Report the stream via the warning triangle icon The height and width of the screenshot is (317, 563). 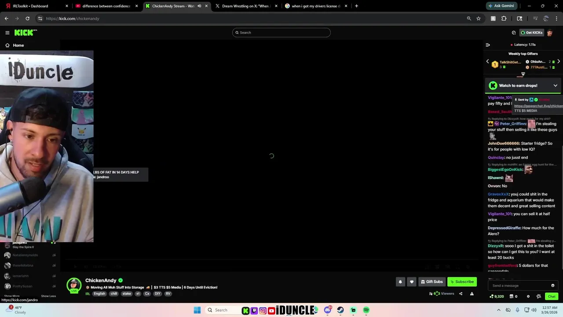[472, 294]
